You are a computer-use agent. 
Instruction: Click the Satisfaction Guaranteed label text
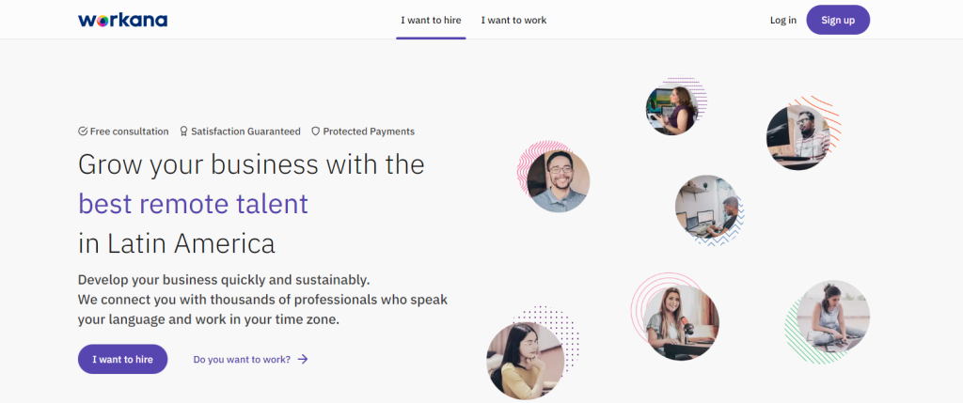click(245, 132)
